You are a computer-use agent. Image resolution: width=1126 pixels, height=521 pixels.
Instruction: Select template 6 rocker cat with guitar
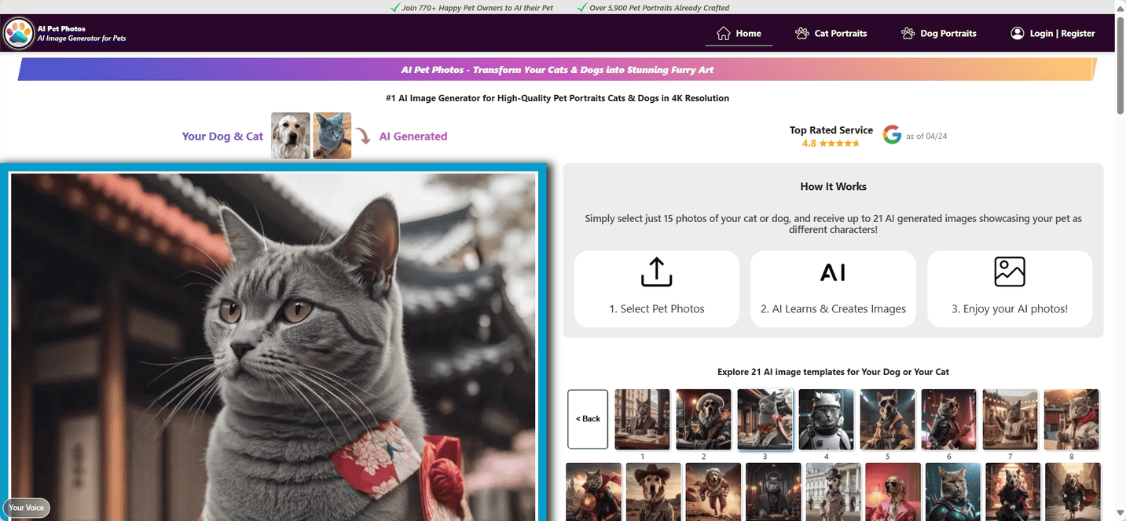[948, 419]
